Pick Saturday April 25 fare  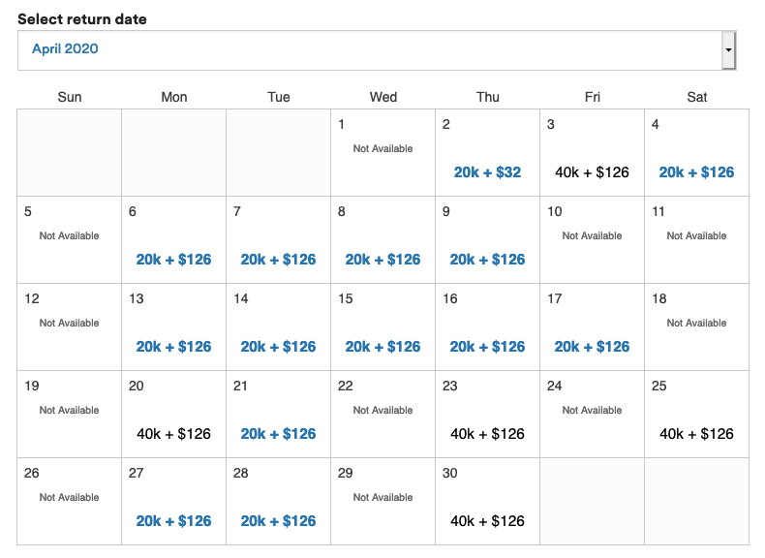[696, 434]
